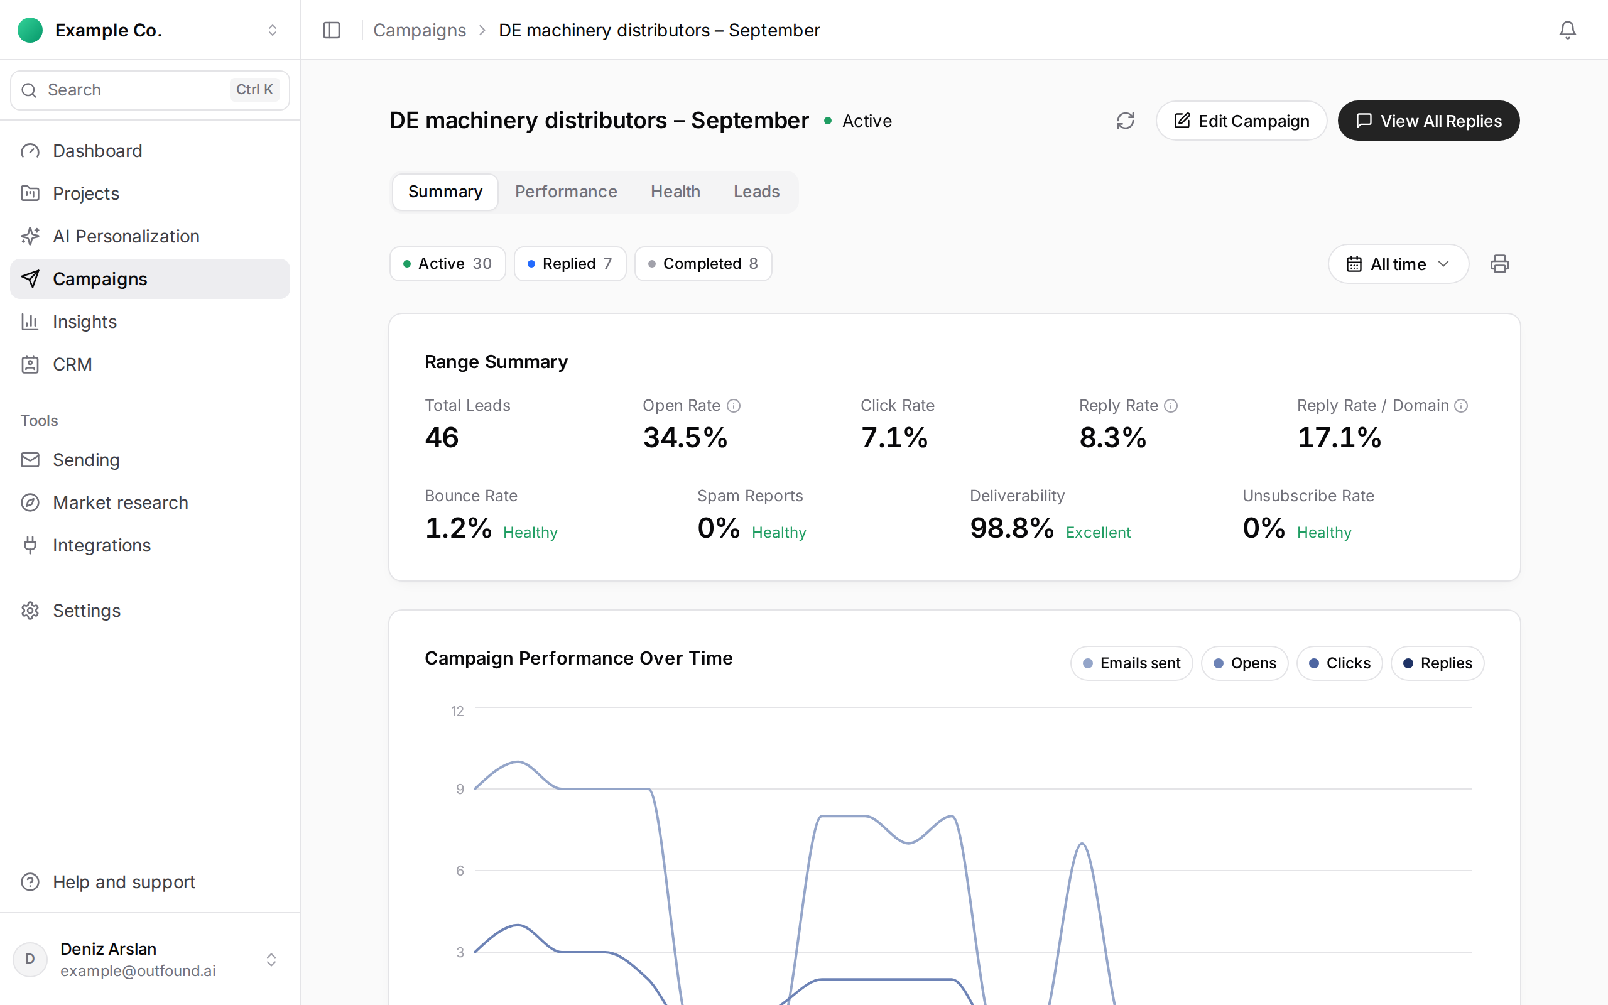The height and width of the screenshot is (1005, 1608).
Task: Expand the Deniz Arslan account menu
Action: point(150,959)
